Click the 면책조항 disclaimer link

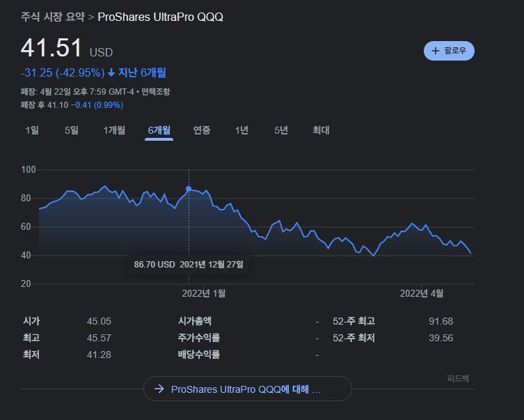click(156, 91)
